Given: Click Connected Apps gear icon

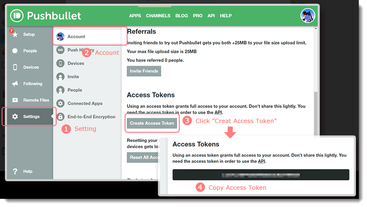Looking at the screenshot, I should click(60, 103).
